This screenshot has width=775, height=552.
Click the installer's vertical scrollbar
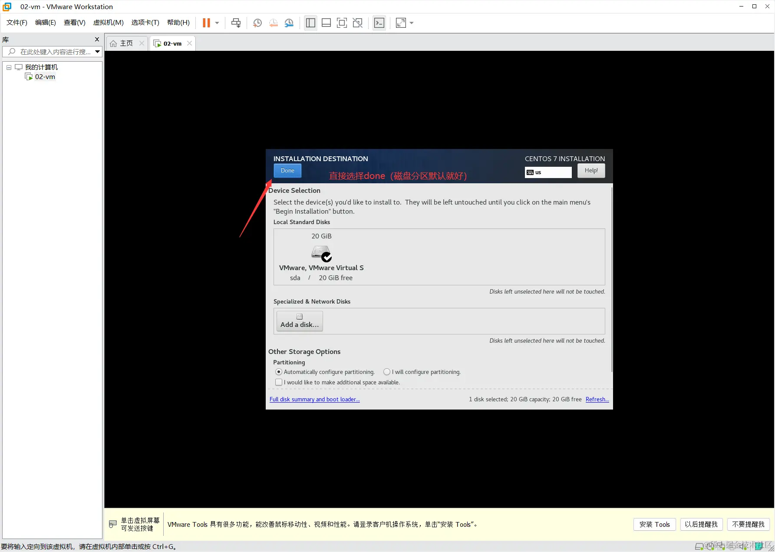click(x=612, y=279)
